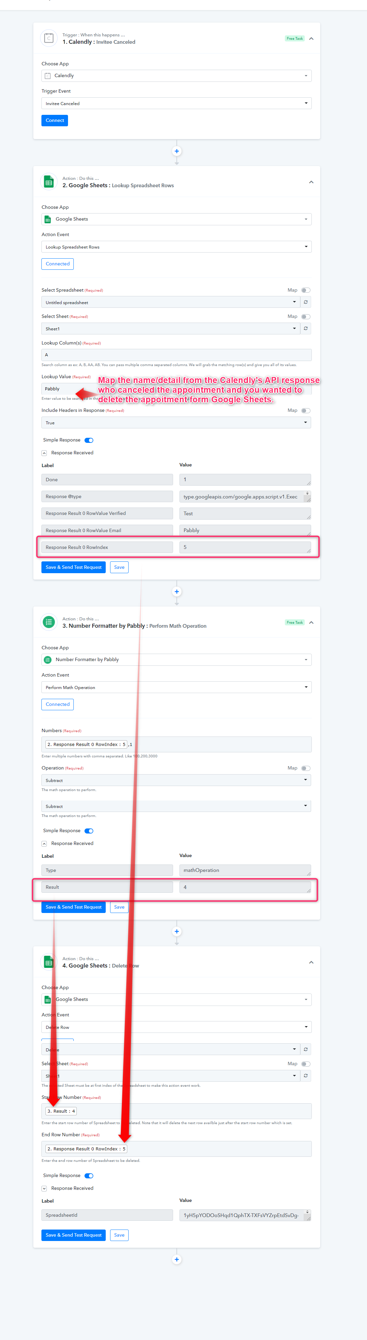The image size is (367, 1340).
Task: Open Number Formatter by Pabbly app dropdown
Action: click(x=177, y=660)
